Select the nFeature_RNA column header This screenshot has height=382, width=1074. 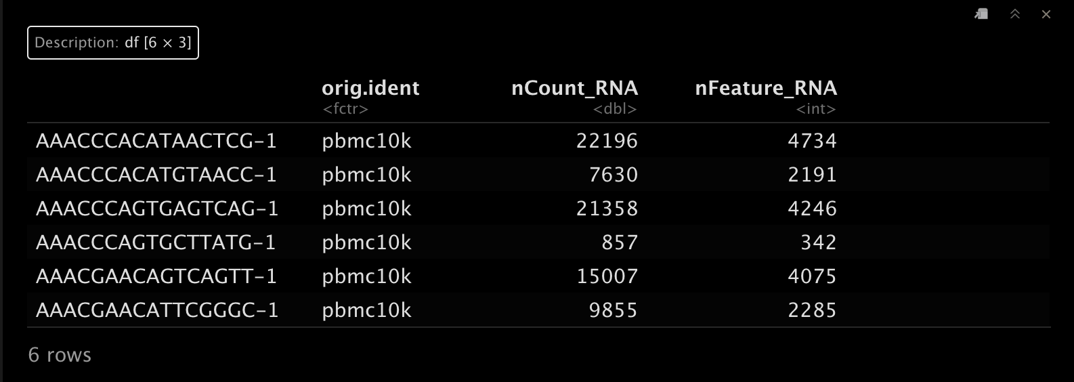point(766,88)
